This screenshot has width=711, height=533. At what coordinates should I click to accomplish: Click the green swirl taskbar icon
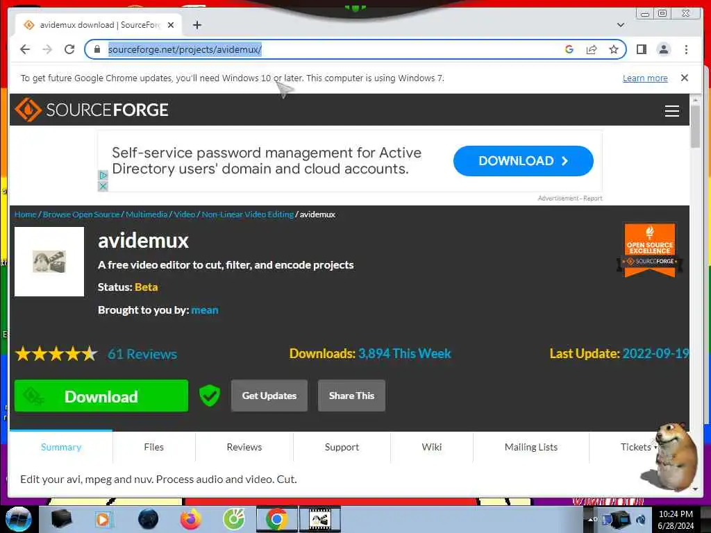pyautogui.click(x=234, y=519)
